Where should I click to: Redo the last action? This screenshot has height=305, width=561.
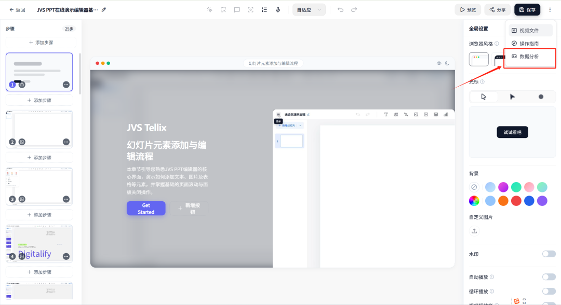[x=354, y=10]
